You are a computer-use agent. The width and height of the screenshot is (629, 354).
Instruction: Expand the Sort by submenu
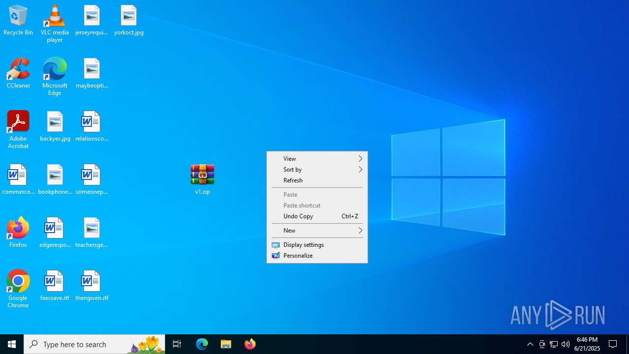(317, 169)
